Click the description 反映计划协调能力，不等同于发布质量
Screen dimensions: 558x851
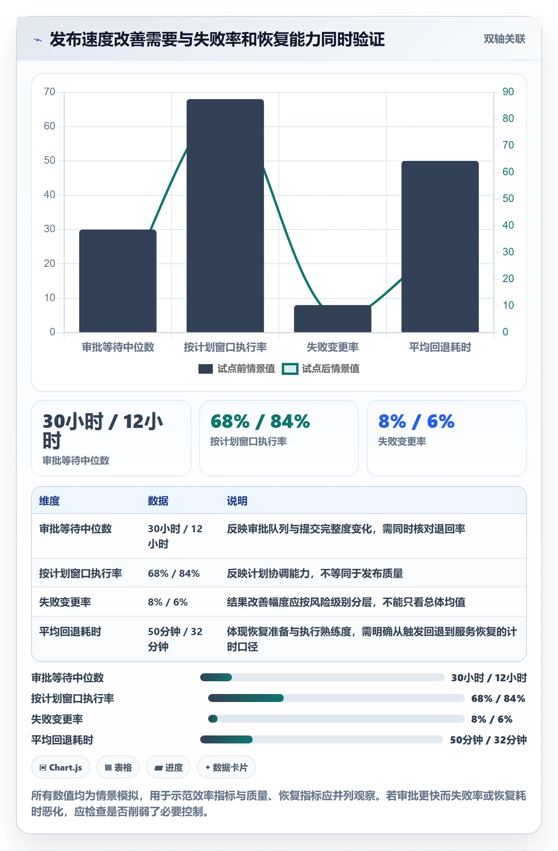tap(315, 573)
